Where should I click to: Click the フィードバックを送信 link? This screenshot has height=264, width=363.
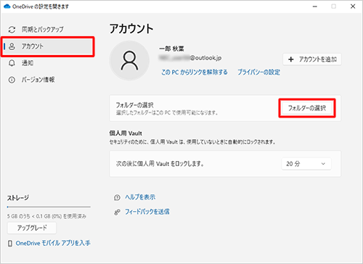(147, 212)
